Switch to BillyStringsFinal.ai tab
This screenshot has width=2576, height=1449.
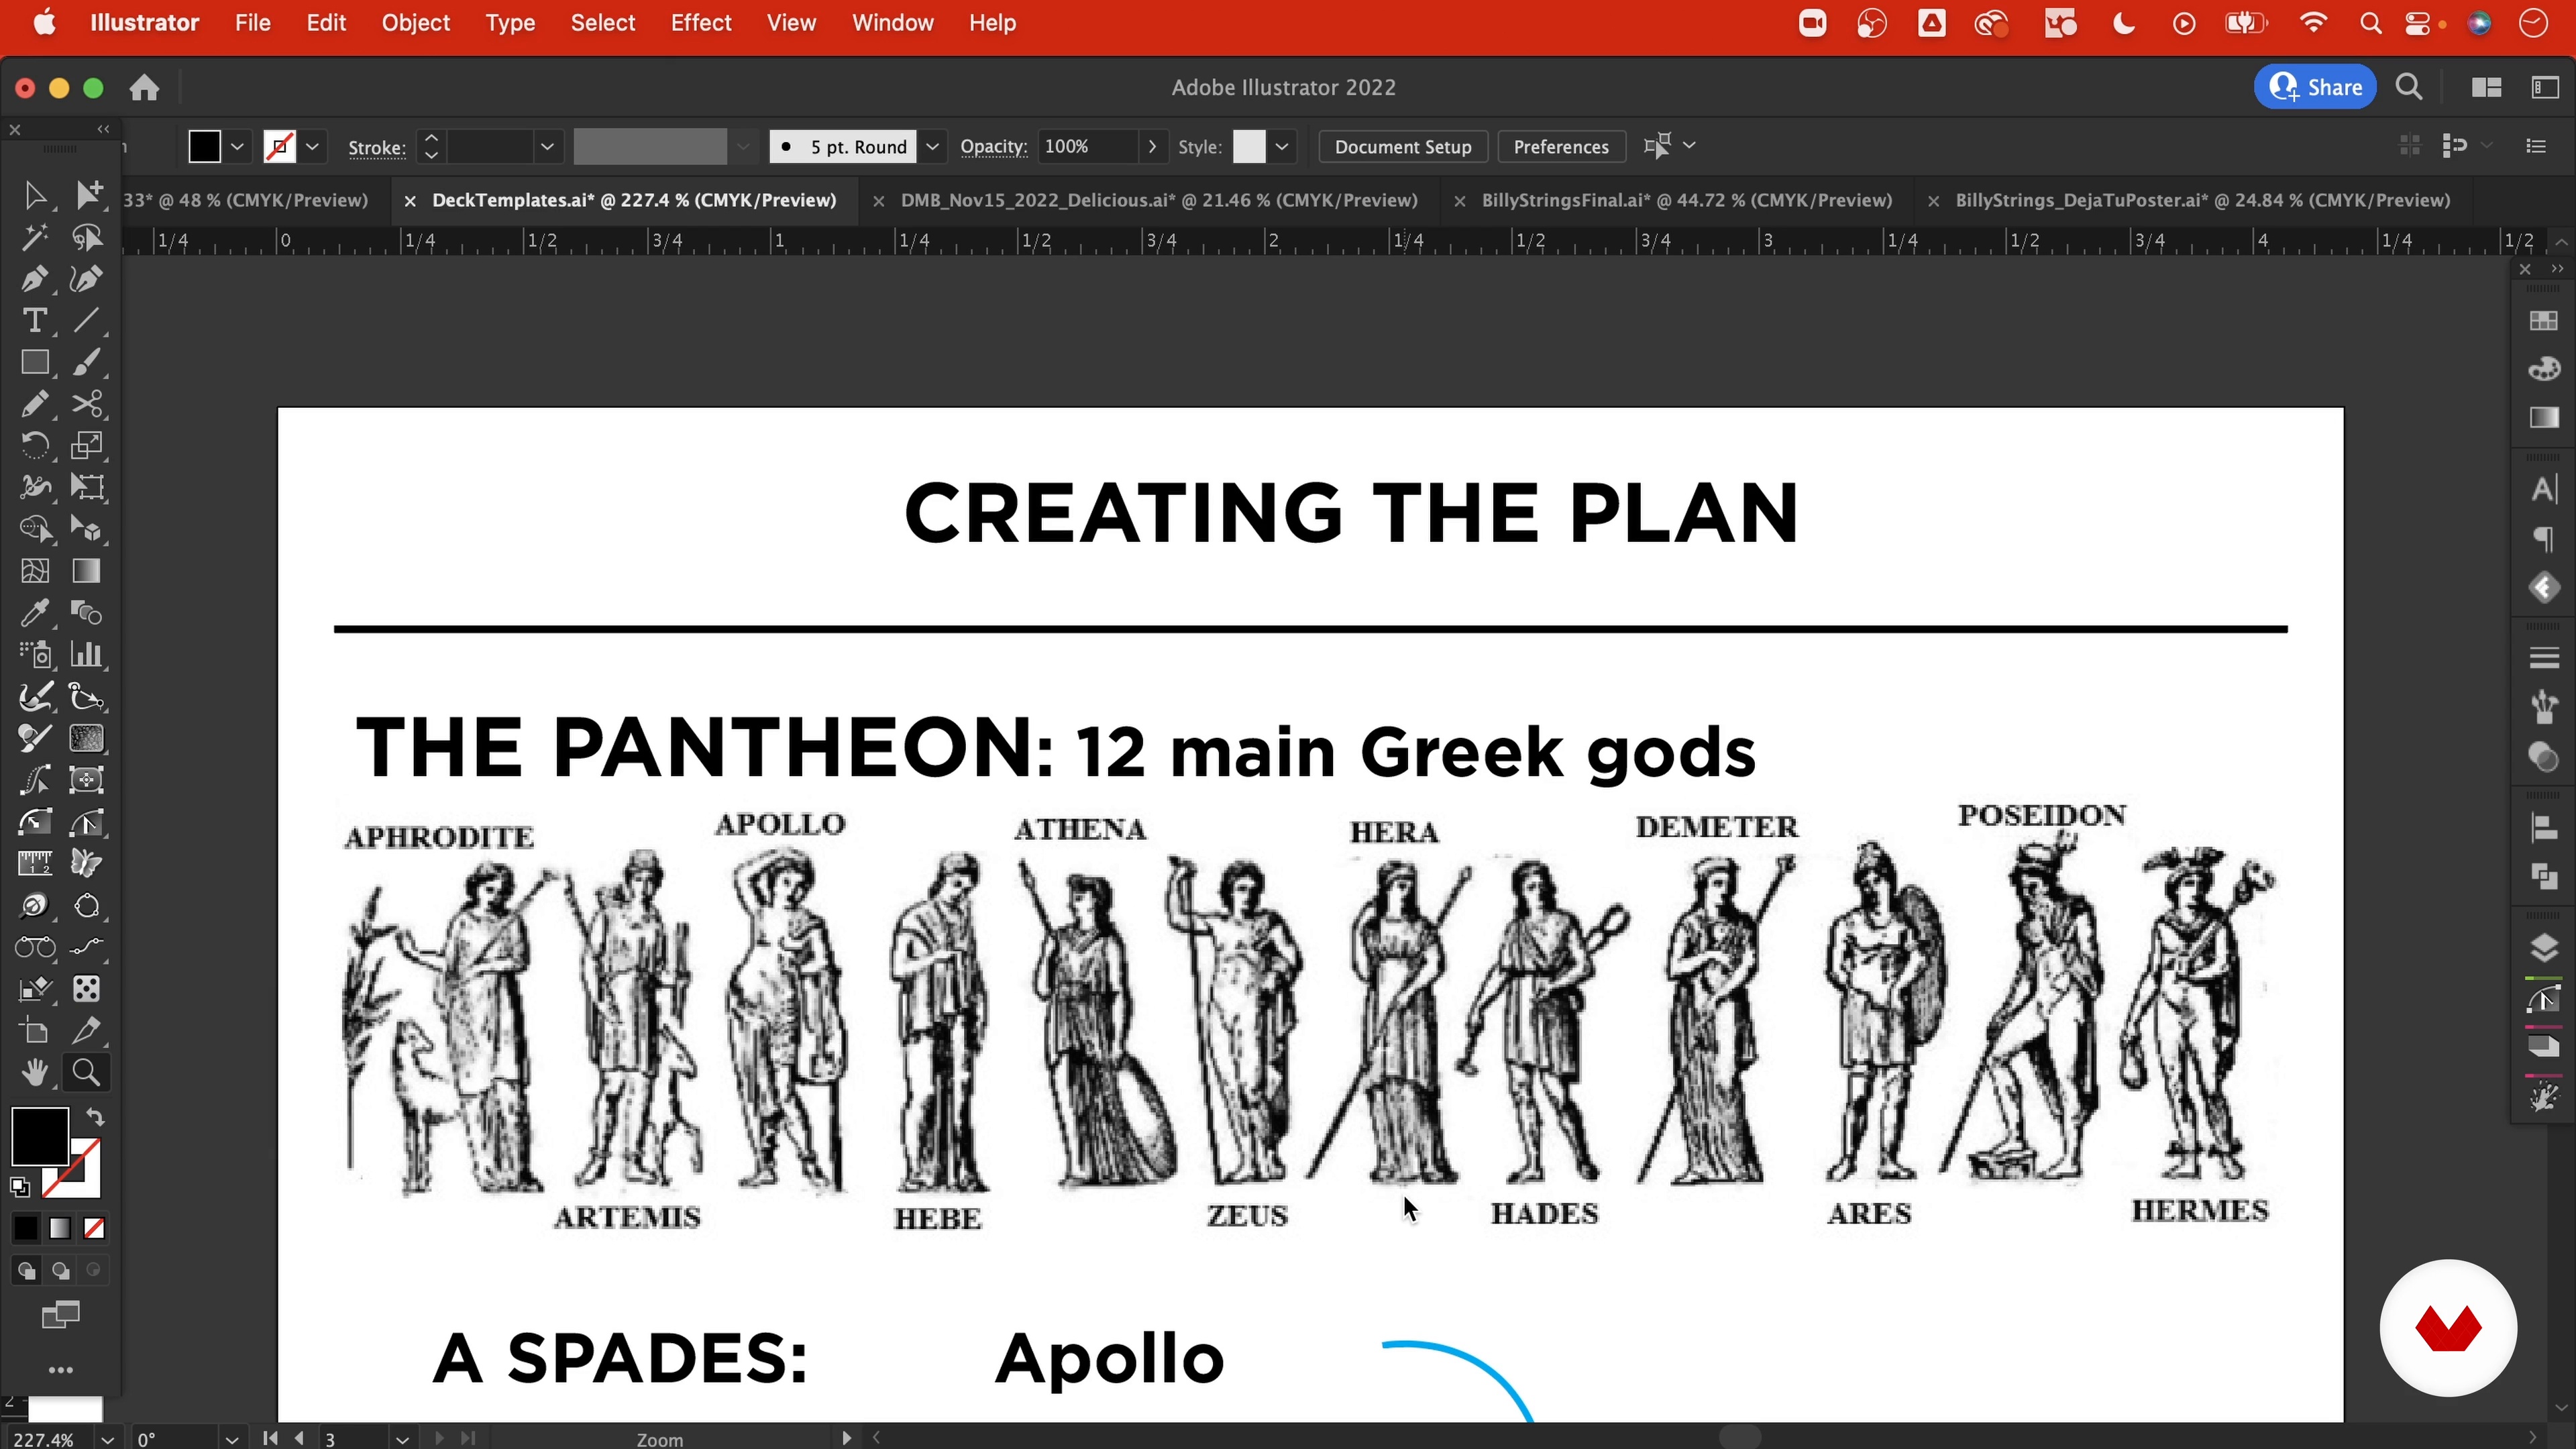click(1686, 200)
